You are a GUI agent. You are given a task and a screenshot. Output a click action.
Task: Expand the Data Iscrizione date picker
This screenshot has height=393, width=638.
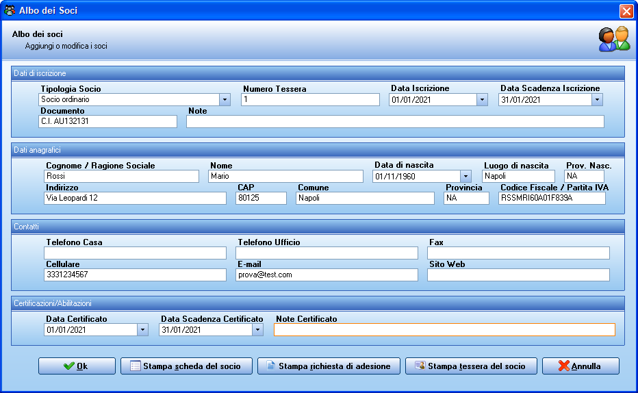tap(482, 100)
